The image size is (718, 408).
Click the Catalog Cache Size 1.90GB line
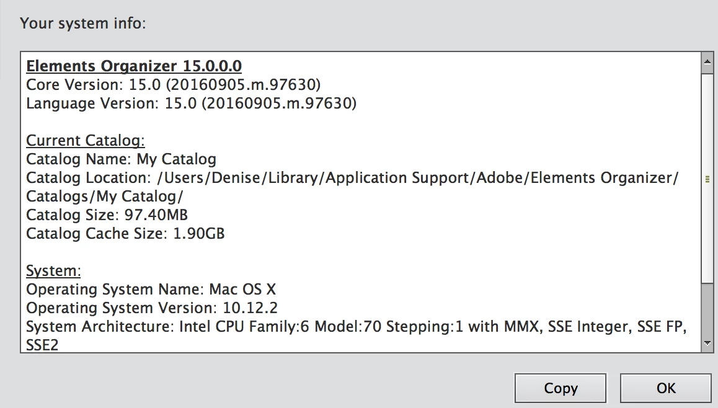125,234
